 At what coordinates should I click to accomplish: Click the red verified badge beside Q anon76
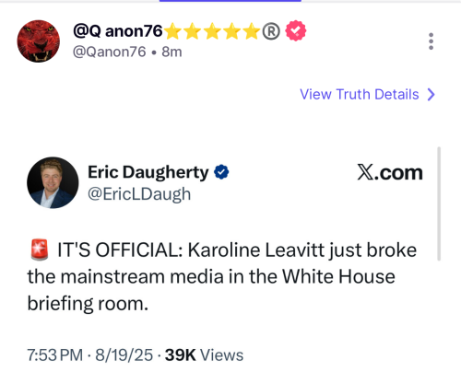point(296,30)
